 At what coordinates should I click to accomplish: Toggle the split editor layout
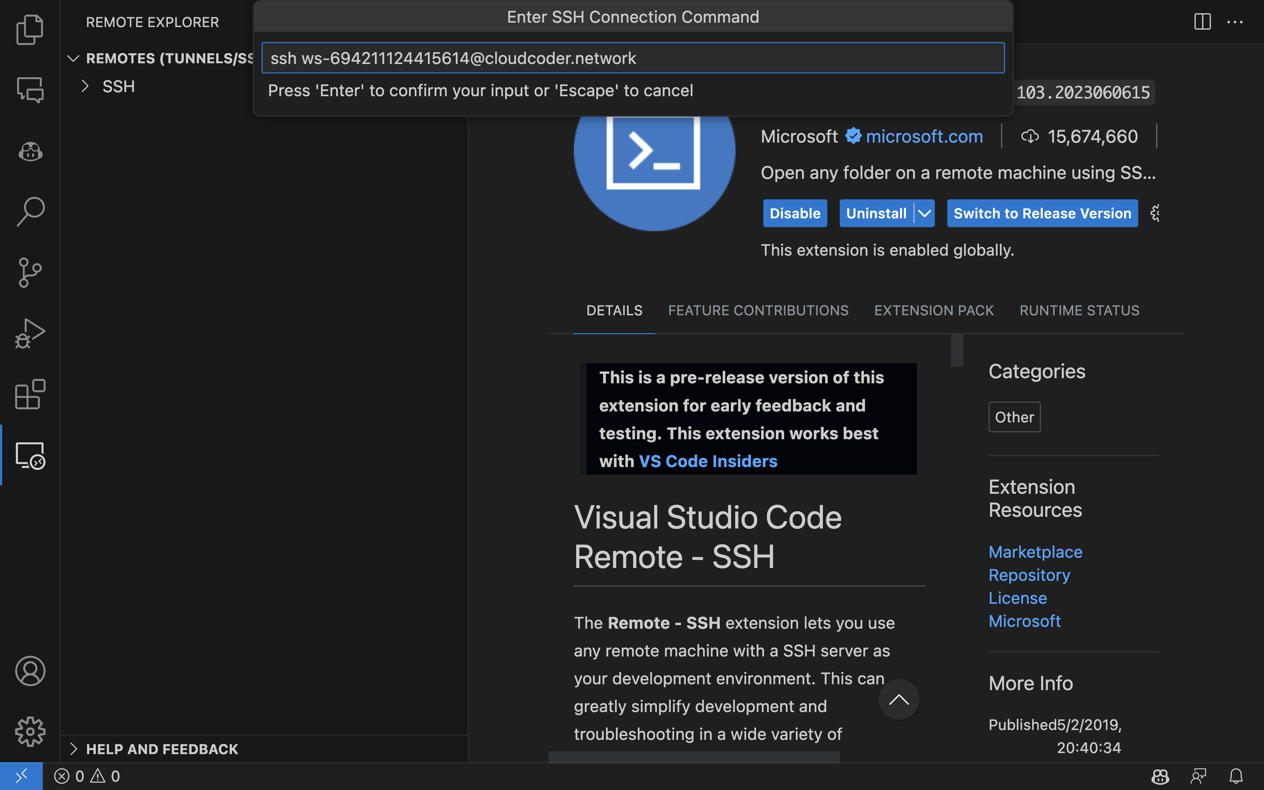(x=1202, y=22)
